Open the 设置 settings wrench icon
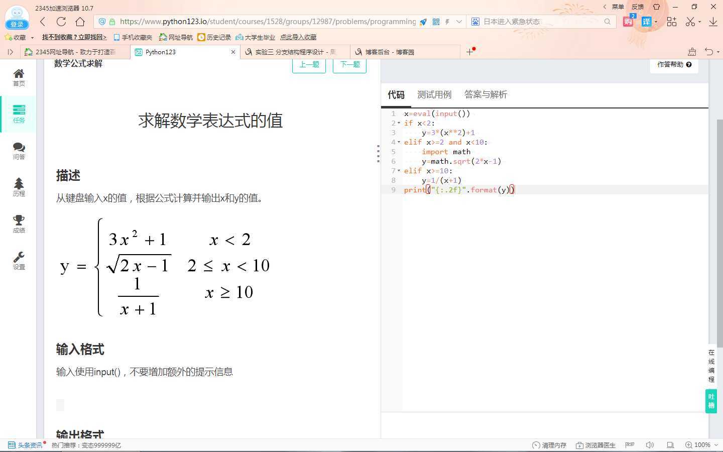723x452 pixels. (x=19, y=260)
